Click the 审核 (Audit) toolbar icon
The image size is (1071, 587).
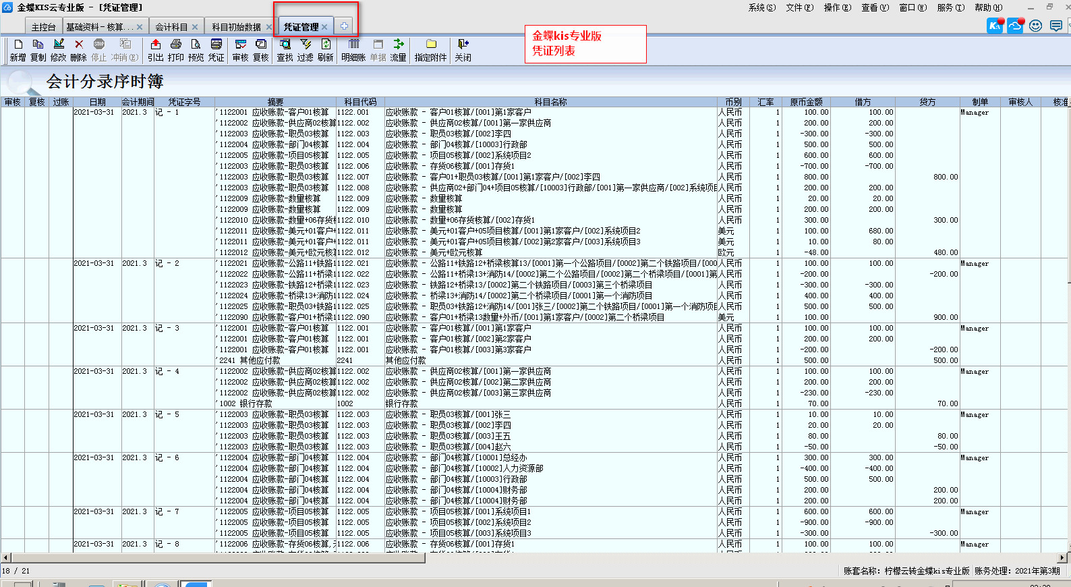pos(241,45)
